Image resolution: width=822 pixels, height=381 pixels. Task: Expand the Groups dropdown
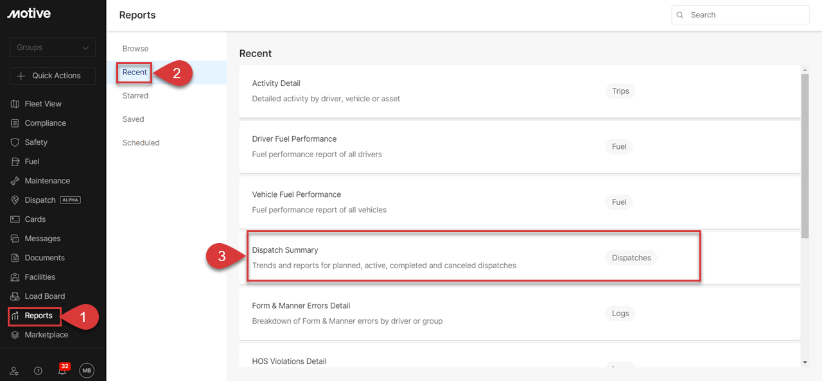(53, 47)
